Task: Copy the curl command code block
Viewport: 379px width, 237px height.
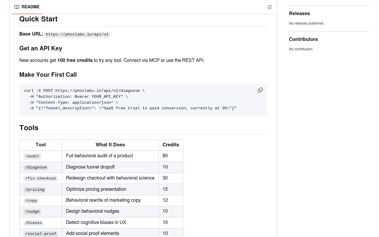Action: [260, 90]
